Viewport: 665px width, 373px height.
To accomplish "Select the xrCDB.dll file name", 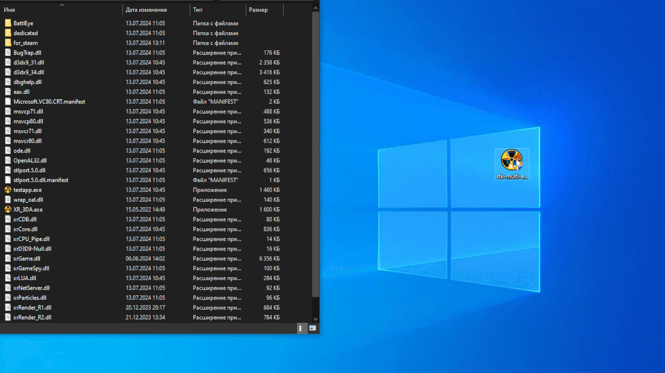I will 25,219.
